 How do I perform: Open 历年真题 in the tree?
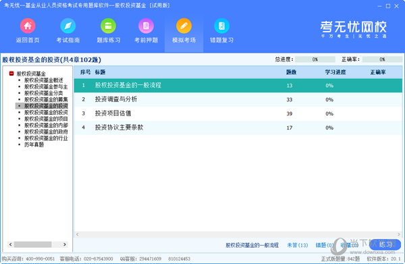click(34, 144)
